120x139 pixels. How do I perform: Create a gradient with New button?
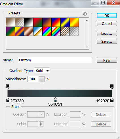107,60
